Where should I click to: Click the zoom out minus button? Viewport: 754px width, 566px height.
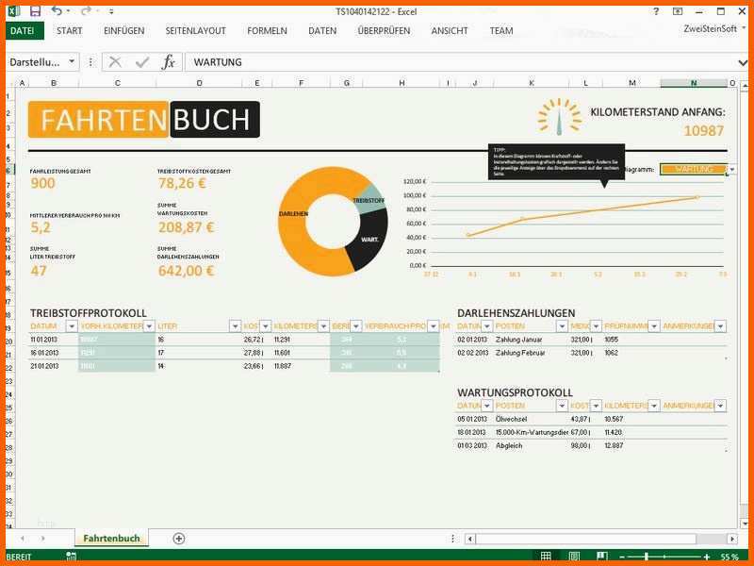click(x=622, y=557)
